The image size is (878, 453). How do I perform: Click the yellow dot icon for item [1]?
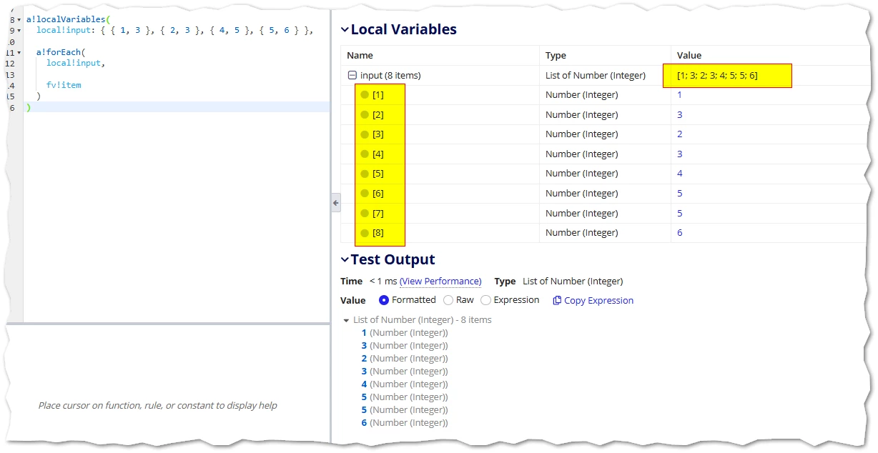point(365,95)
